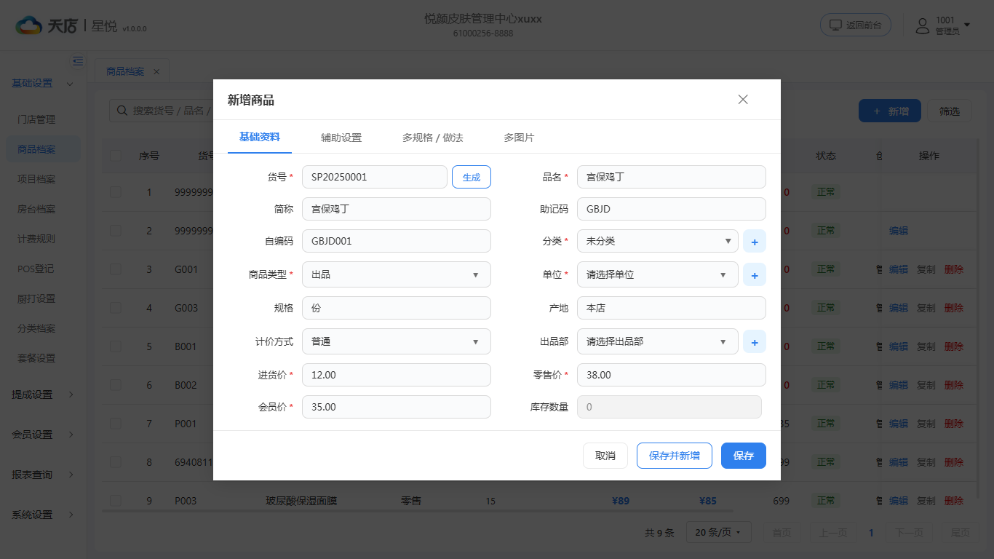Switch to the 辅助设置 tab
This screenshot has height=559, width=994.
coord(341,138)
